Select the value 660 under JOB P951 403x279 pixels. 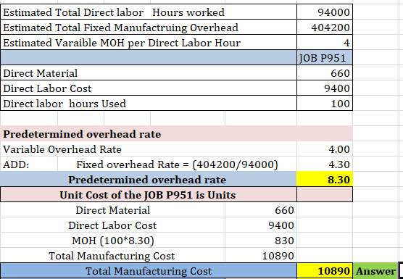[325, 73]
